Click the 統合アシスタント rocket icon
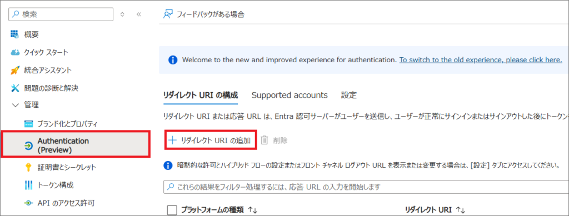 point(15,71)
